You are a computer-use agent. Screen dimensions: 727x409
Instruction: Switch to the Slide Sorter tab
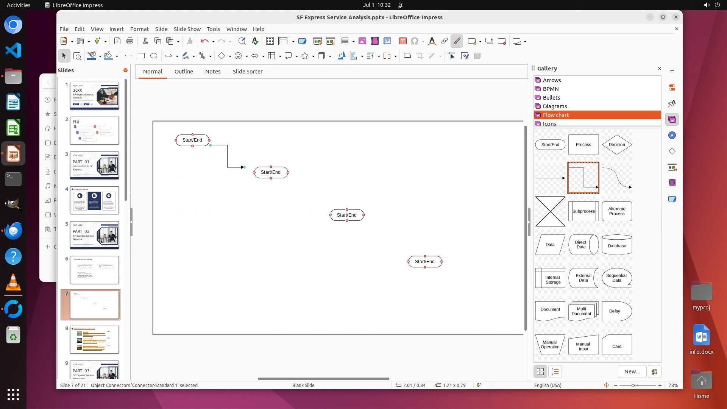point(247,72)
